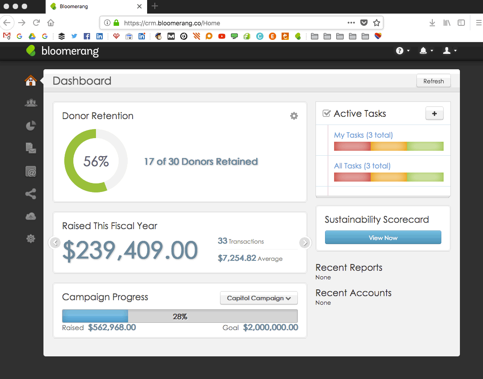The image size is (483, 379).
Task: Open the browser Downloads icon
Action: click(x=432, y=23)
